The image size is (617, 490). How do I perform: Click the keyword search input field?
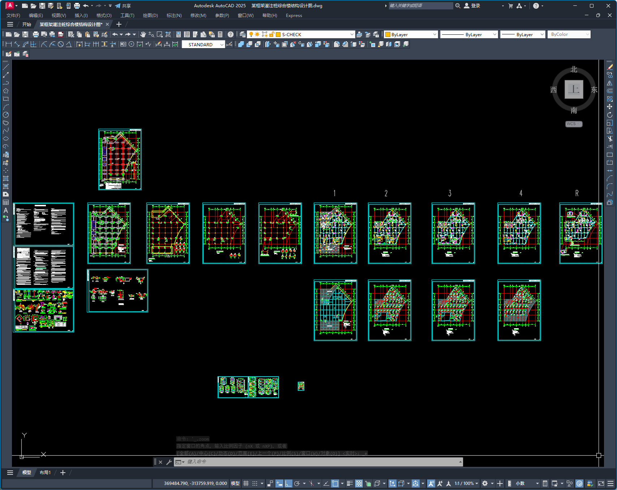click(420, 6)
